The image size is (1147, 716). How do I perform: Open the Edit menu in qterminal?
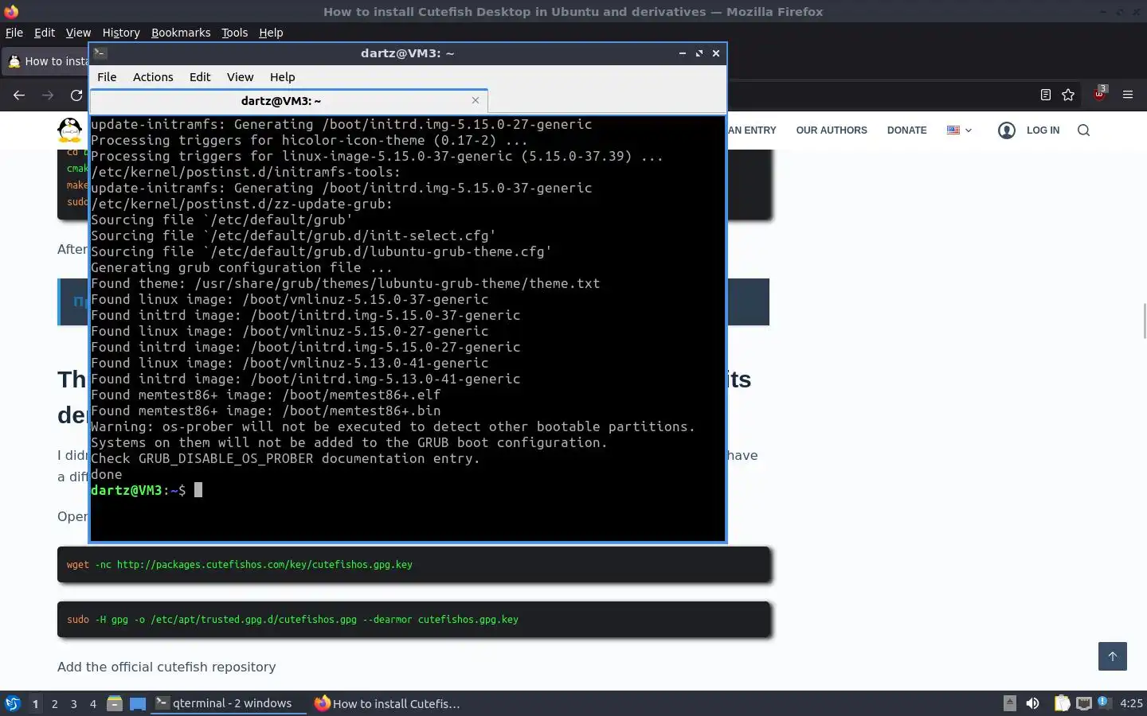(x=200, y=77)
